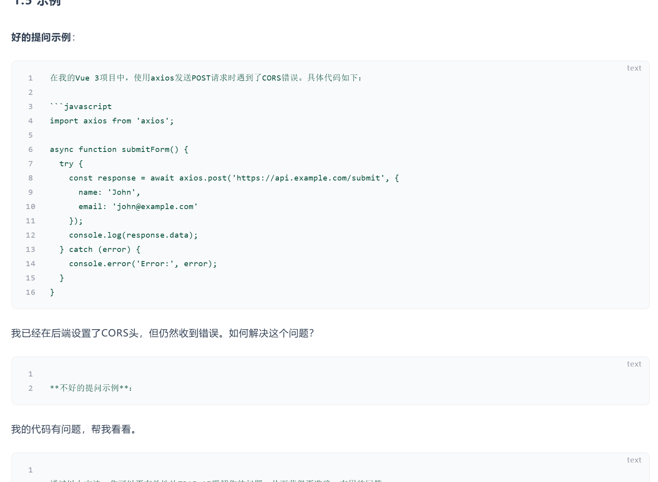
Task: Click the "email: 'john@example.com'" line
Action: pyautogui.click(x=138, y=206)
